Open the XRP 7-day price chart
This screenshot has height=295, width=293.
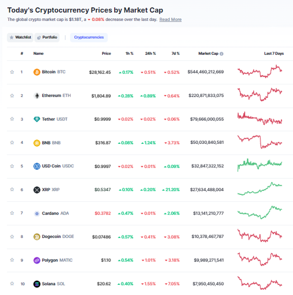click(x=260, y=189)
